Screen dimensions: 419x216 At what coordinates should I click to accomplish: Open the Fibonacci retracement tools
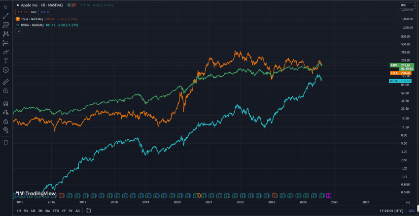pyautogui.click(x=5, y=25)
